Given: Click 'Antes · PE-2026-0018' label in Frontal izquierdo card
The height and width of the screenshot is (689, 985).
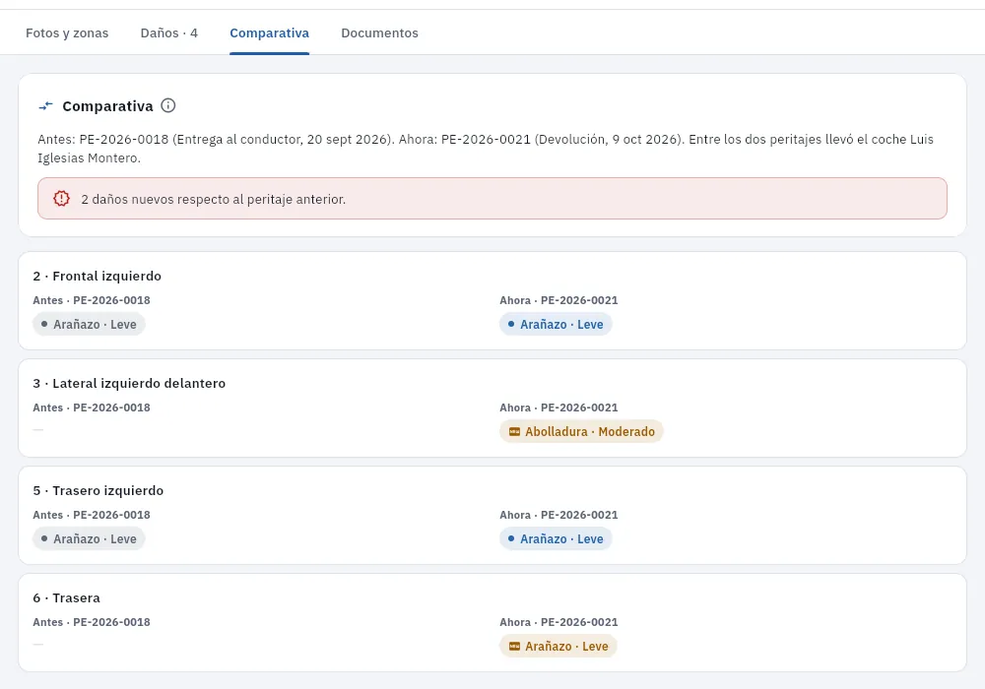Looking at the screenshot, I should [92, 300].
